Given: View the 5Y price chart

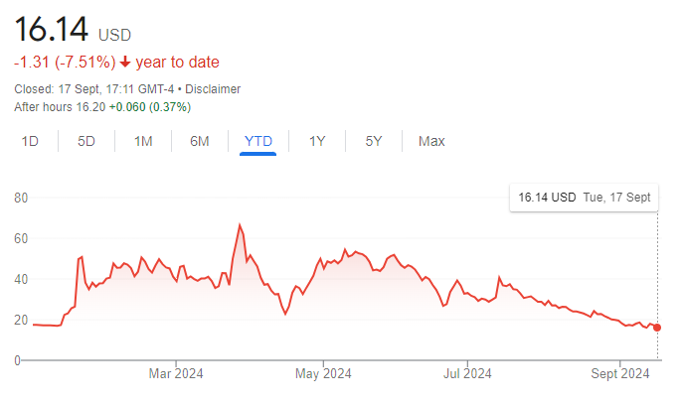Looking at the screenshot, I should pos(374,141).
